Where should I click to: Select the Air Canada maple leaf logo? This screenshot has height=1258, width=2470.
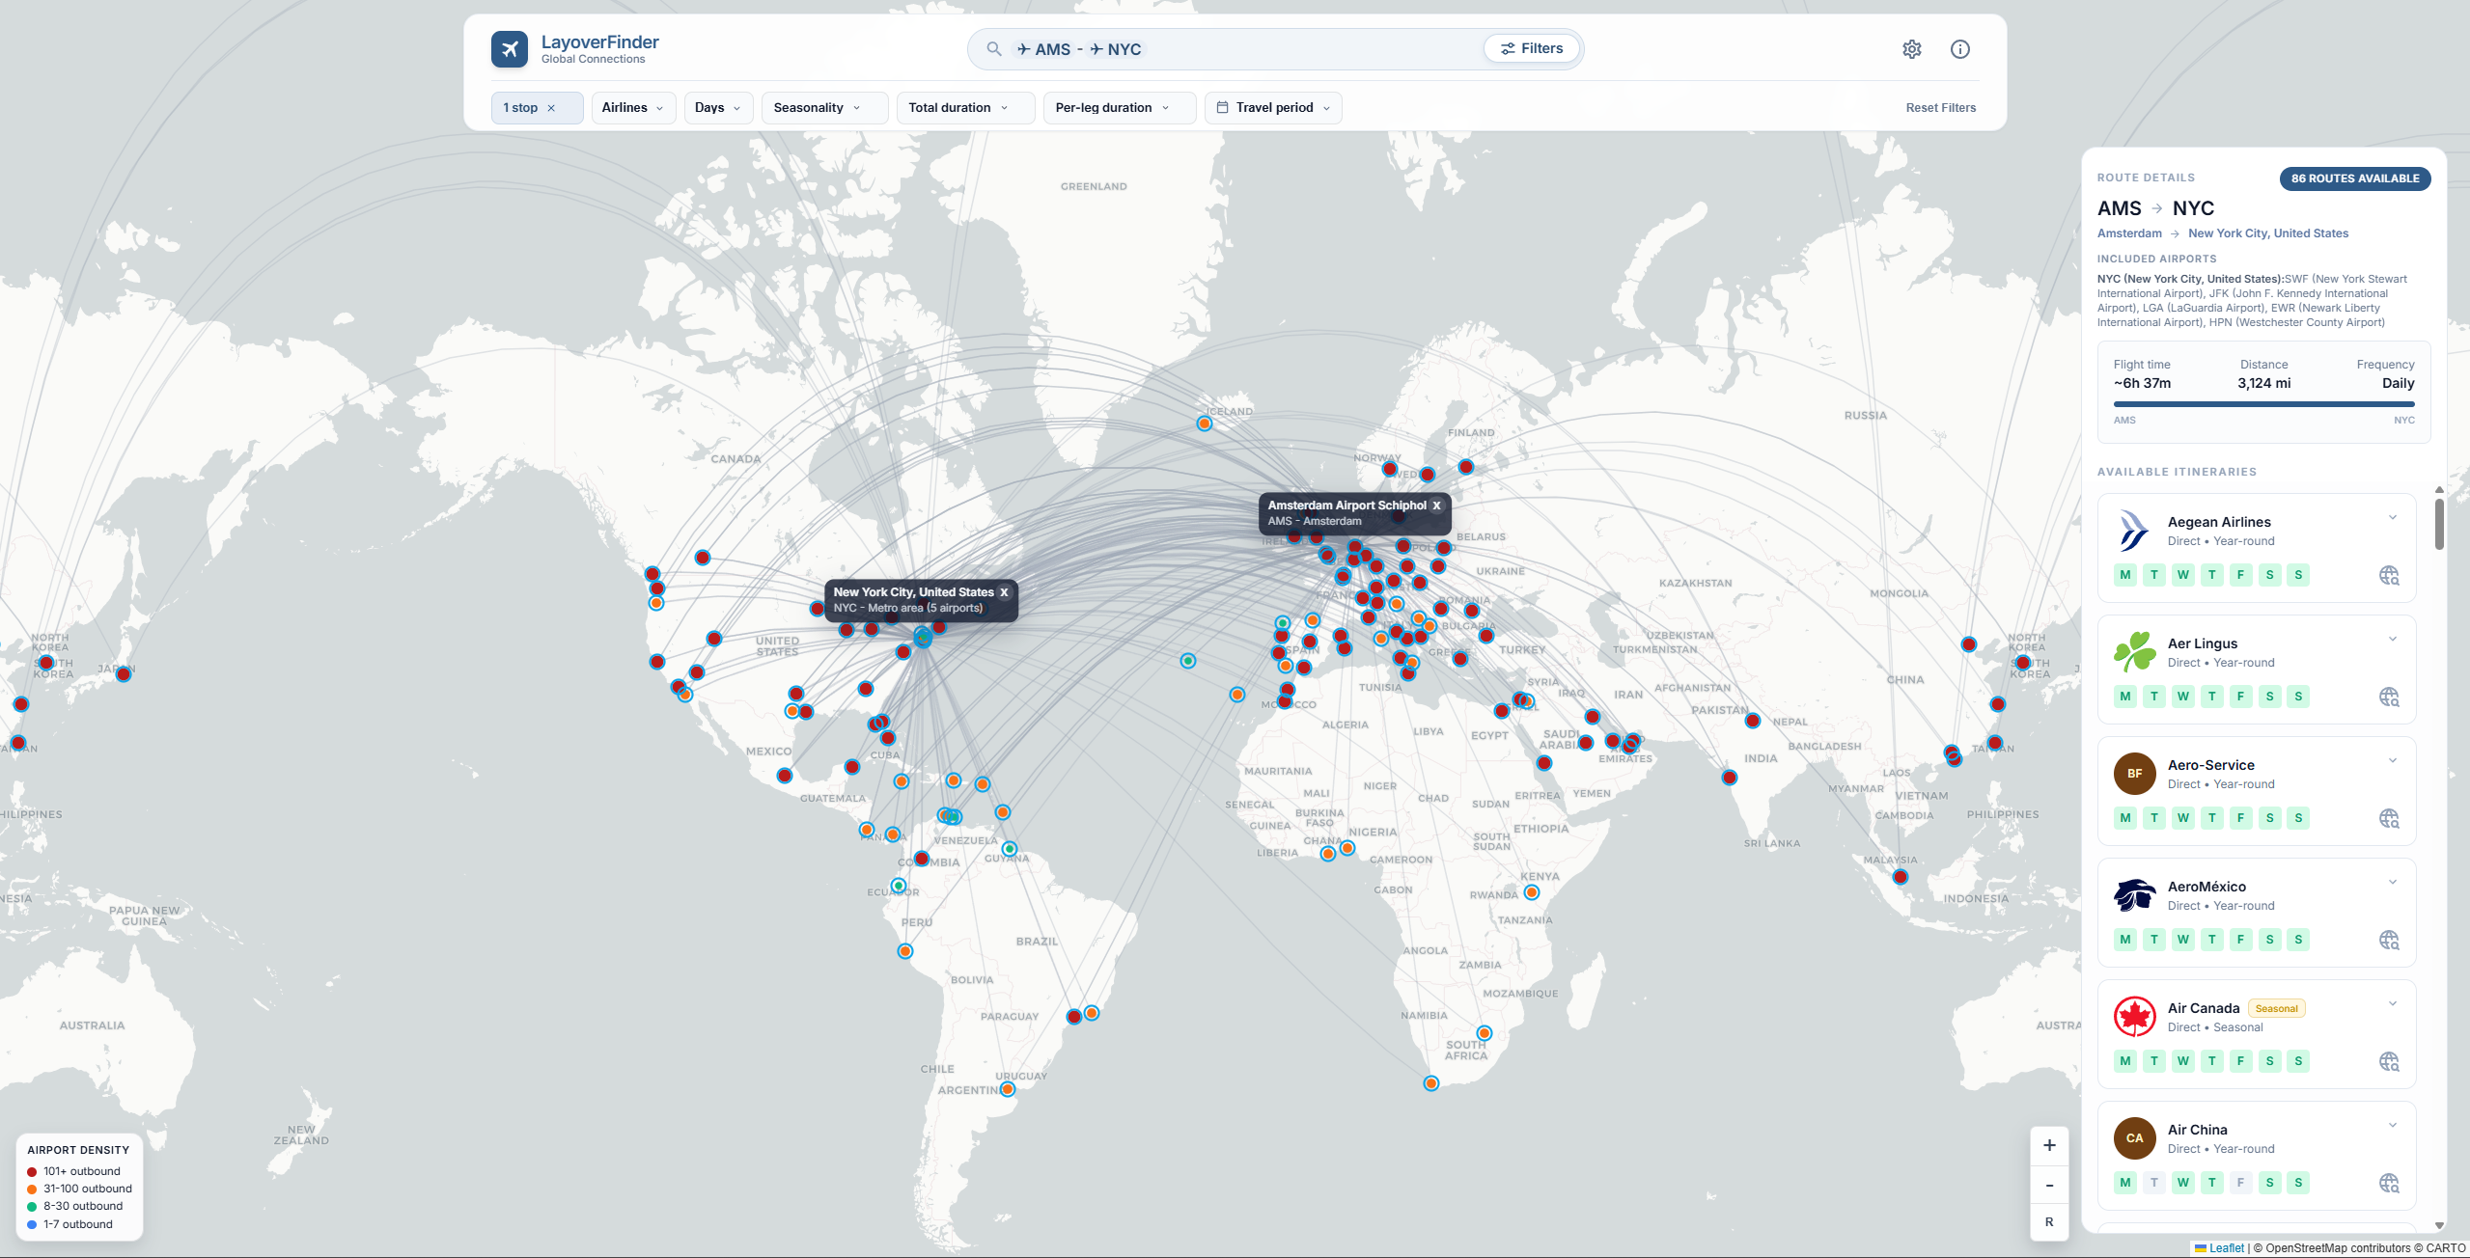2135,1016
